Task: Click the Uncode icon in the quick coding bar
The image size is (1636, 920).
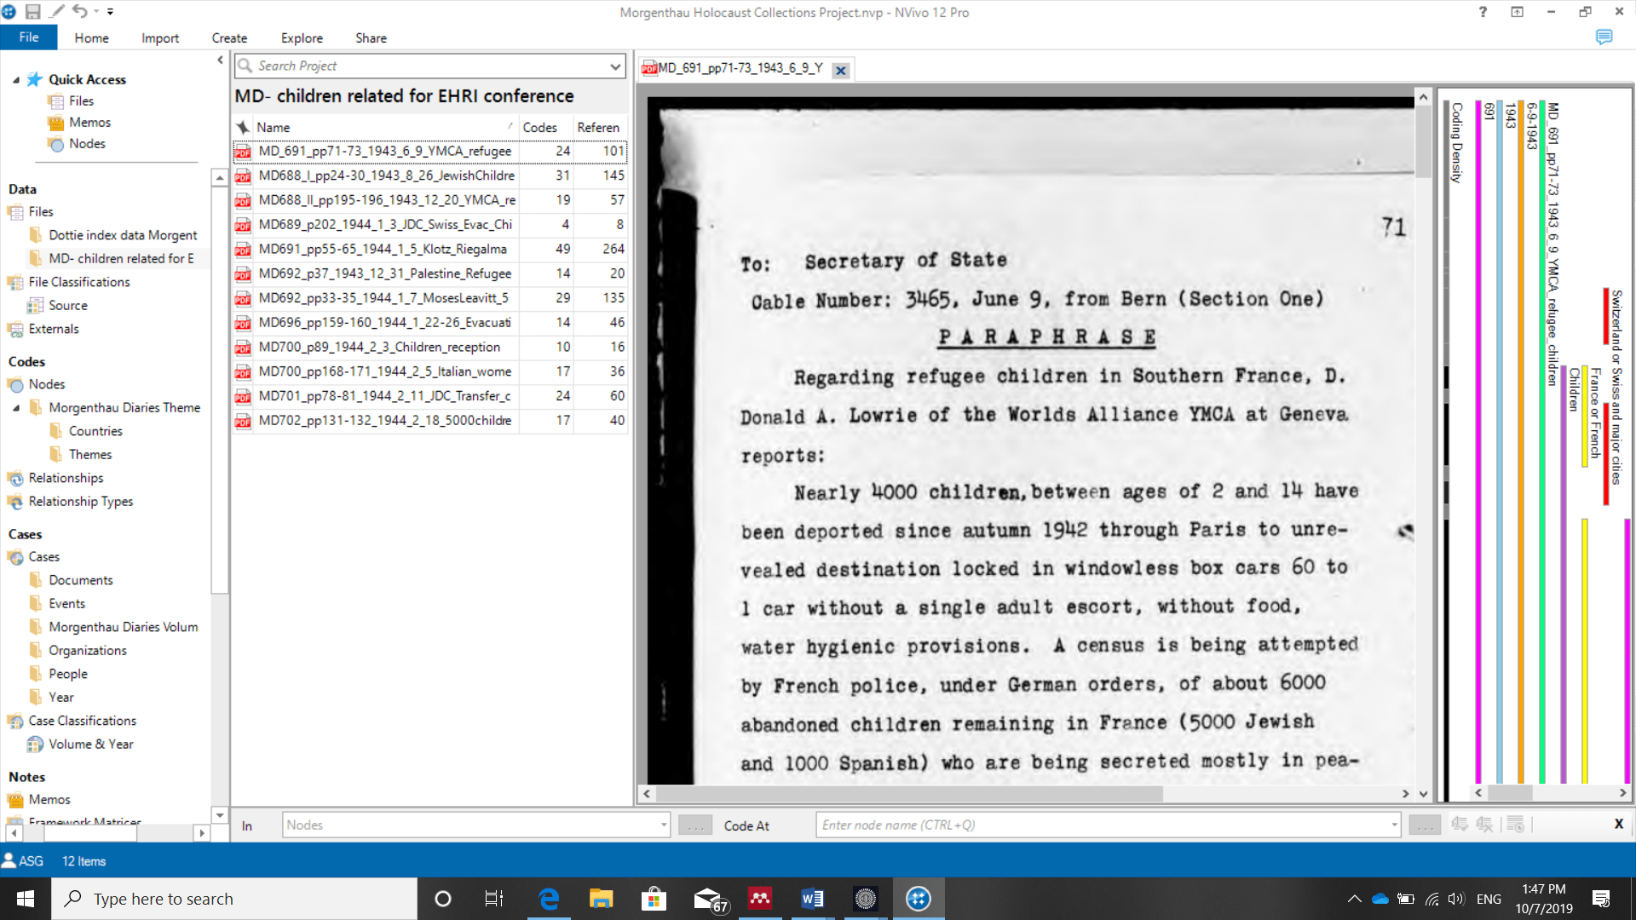Action: (x=1483, y=824)
